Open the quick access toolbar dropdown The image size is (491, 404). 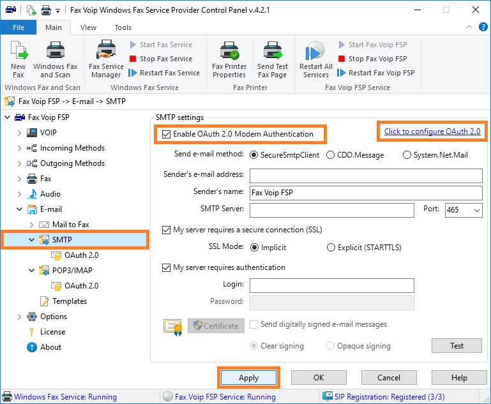(57, 11)
